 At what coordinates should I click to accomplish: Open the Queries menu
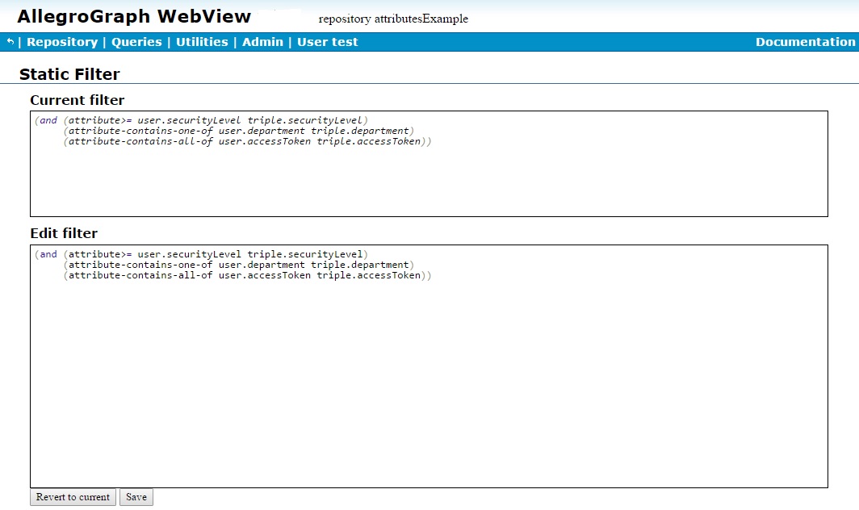pyautogui.click(x=136, y=42)
